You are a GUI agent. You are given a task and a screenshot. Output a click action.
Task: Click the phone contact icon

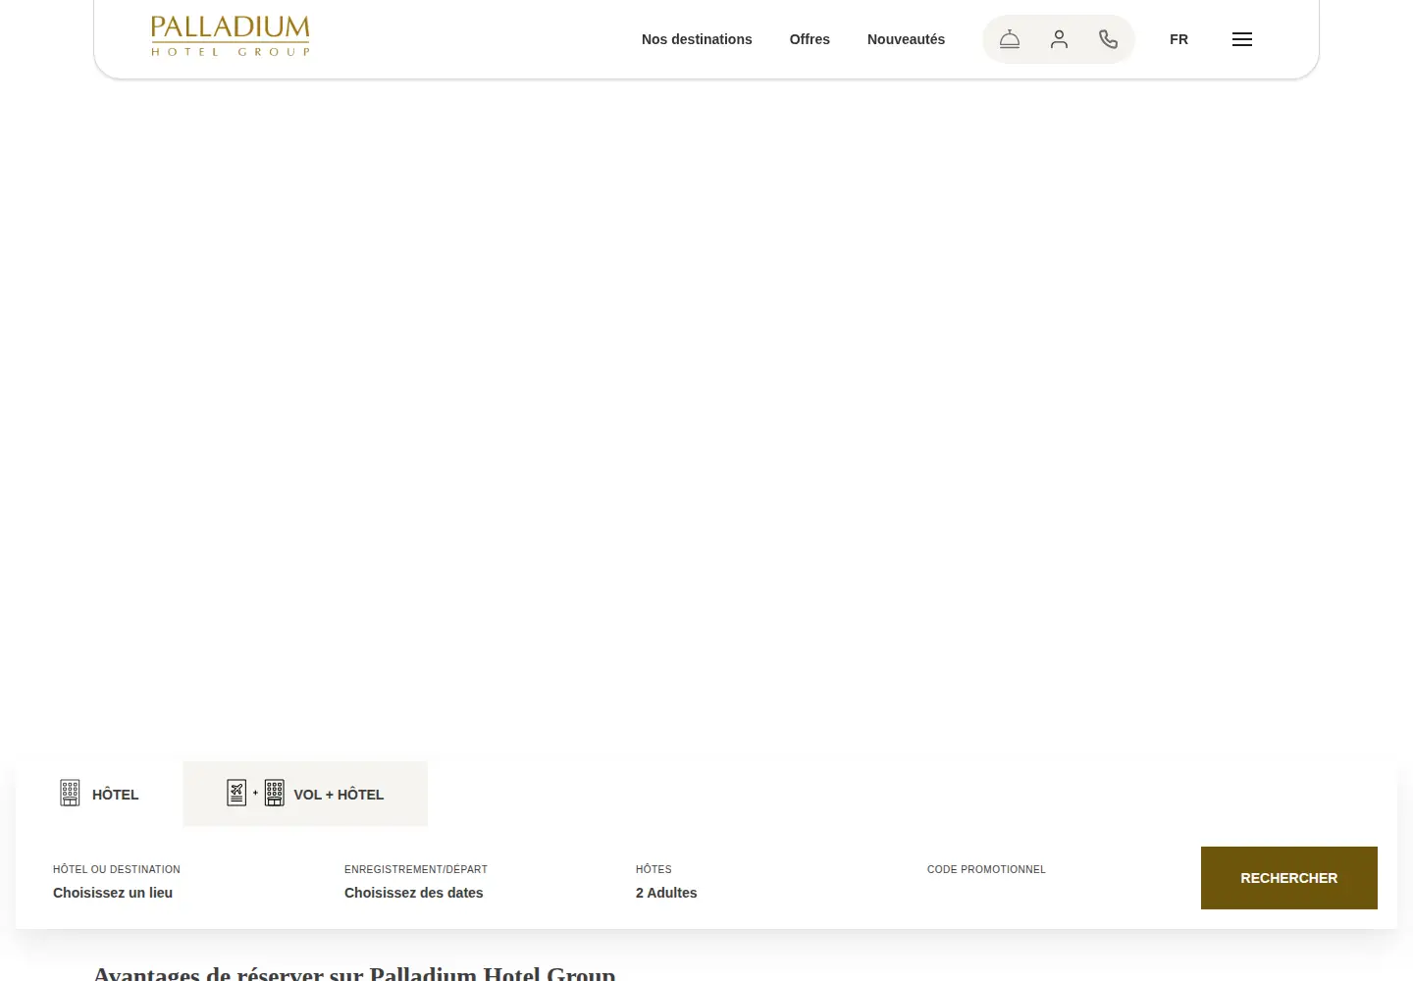click(1108, 39)
